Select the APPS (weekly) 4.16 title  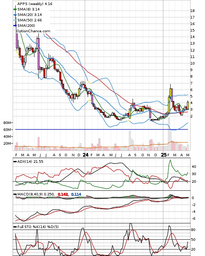[35, 4]
